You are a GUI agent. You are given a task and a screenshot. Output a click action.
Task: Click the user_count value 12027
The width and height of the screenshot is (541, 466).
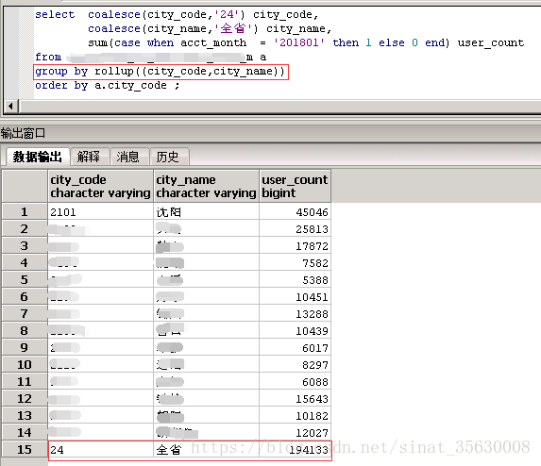[295, 432]
